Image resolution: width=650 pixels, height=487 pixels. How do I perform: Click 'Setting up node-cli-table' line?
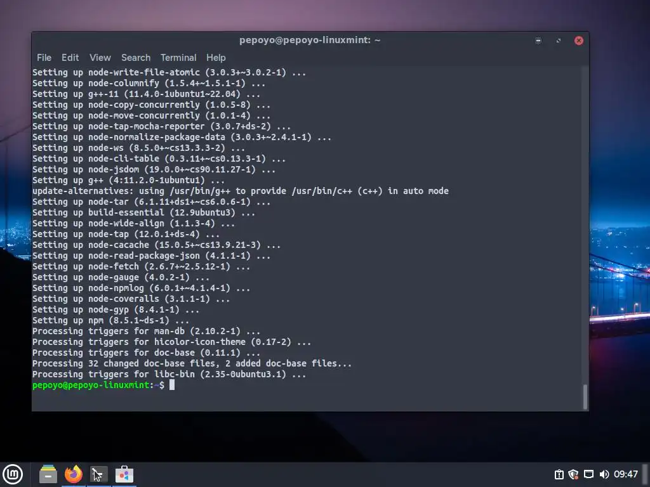(159, 159)
